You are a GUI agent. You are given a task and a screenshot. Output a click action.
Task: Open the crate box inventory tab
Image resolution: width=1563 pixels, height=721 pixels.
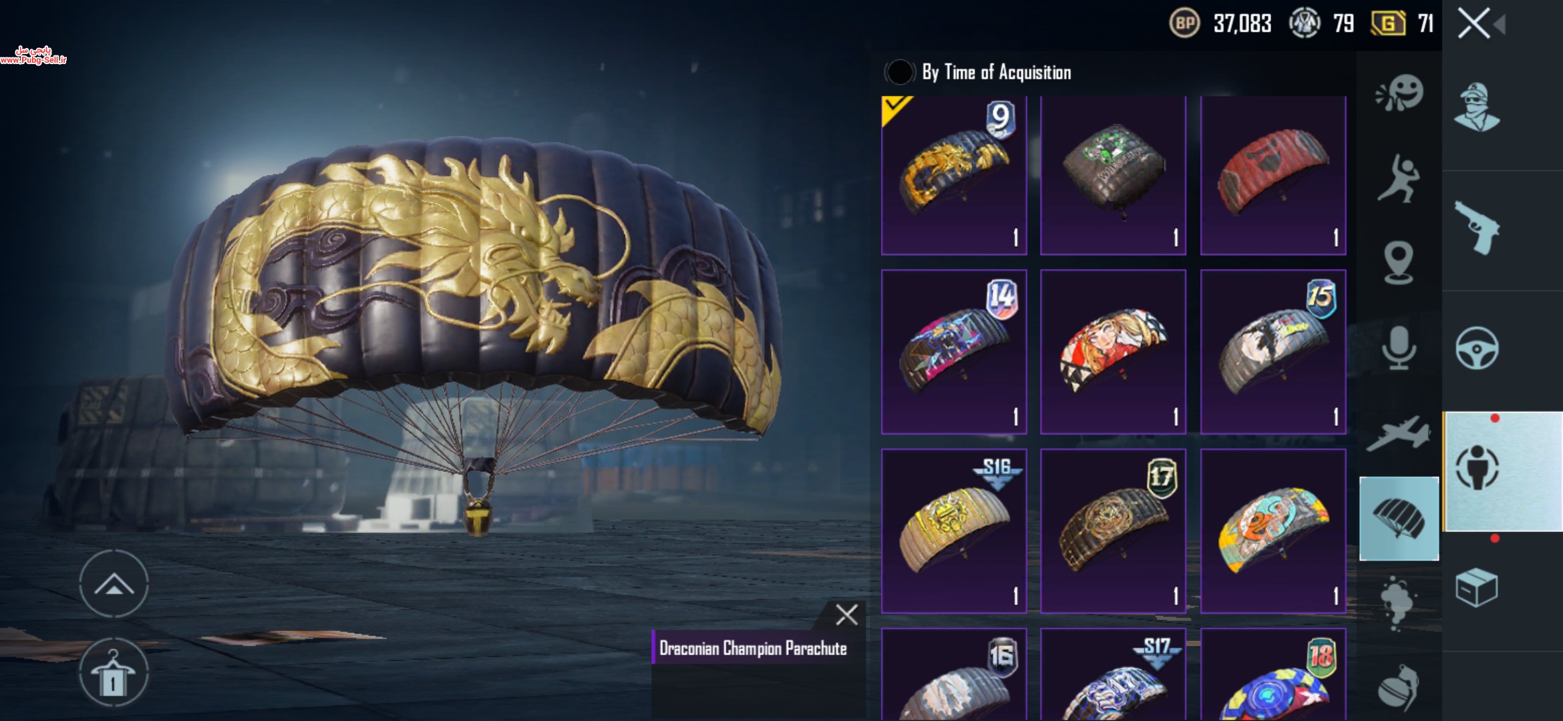point(1477,587)
